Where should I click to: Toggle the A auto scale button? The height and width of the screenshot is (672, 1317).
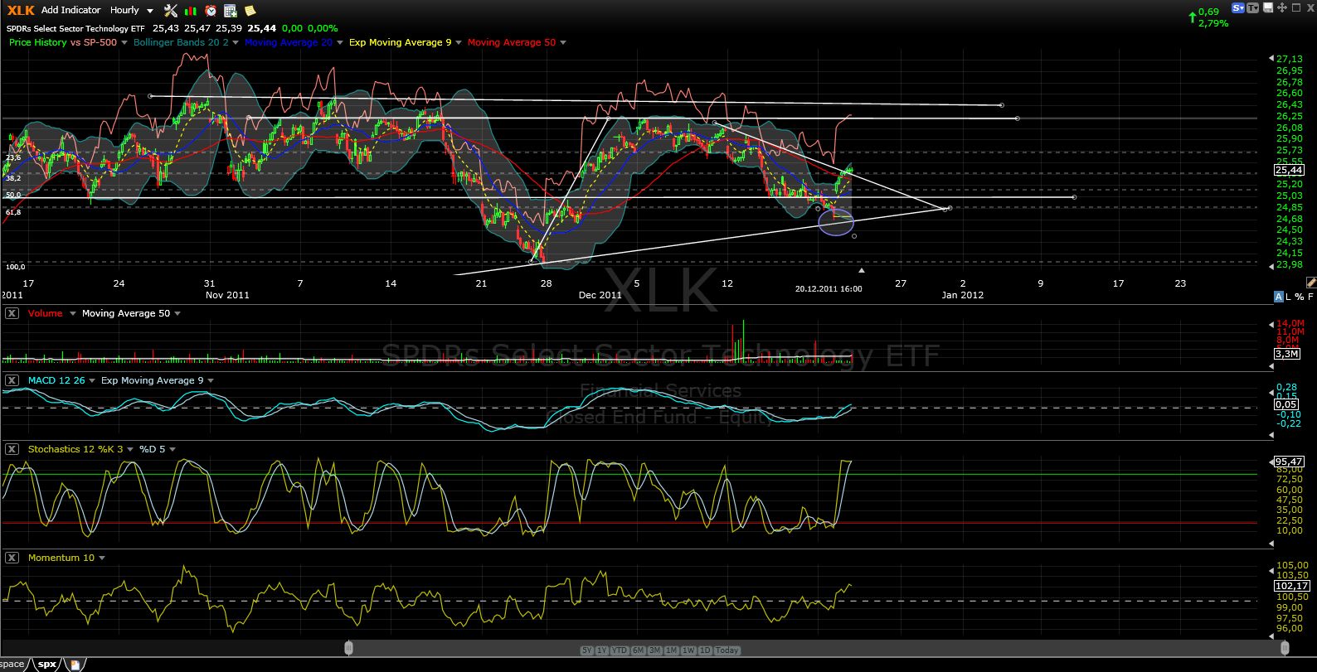[x=1278, y=297]
